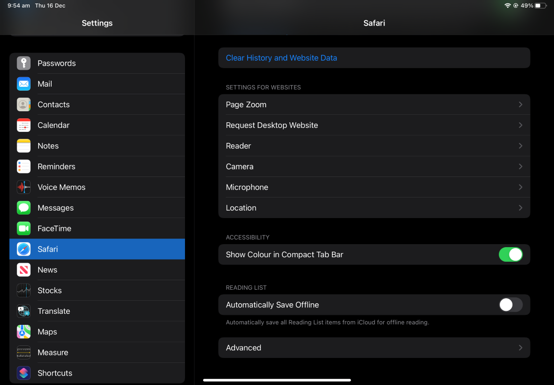This screenshot has width=554, height=385.
Task: Tap the Translate app icon
Action: point(24,311)
